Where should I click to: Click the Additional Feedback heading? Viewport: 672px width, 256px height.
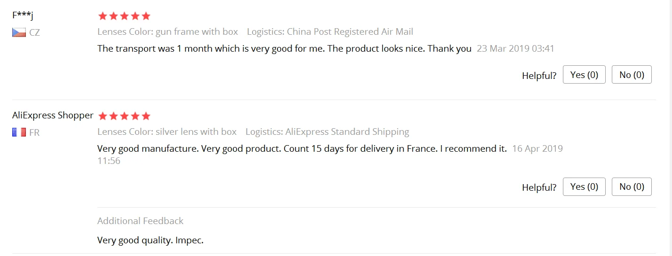coord(140,221)
